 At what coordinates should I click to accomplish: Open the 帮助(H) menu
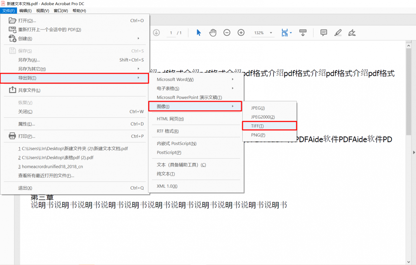coord(79,11)
